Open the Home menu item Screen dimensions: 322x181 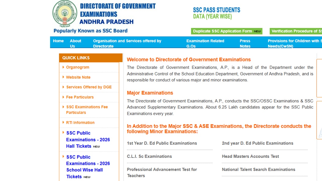point(58,41)
